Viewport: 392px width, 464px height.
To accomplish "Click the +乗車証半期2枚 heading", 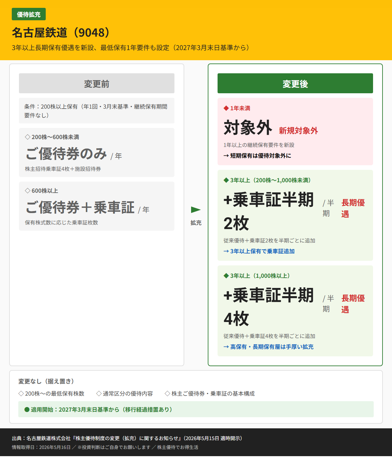I will click(x=269, y=211).
